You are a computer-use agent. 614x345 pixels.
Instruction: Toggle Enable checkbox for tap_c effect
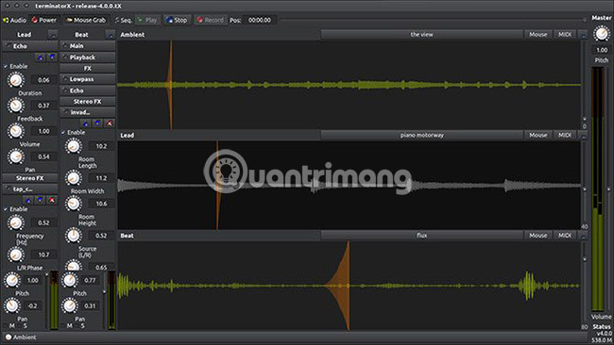tap(6, 209)
